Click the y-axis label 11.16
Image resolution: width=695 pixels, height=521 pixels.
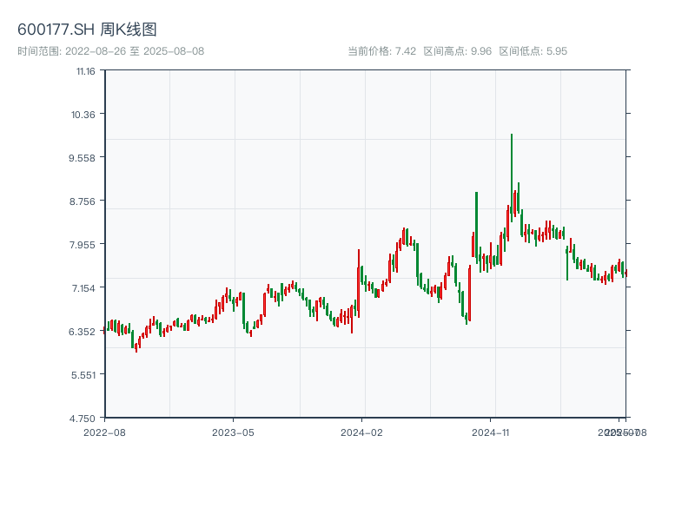(85, 71)
